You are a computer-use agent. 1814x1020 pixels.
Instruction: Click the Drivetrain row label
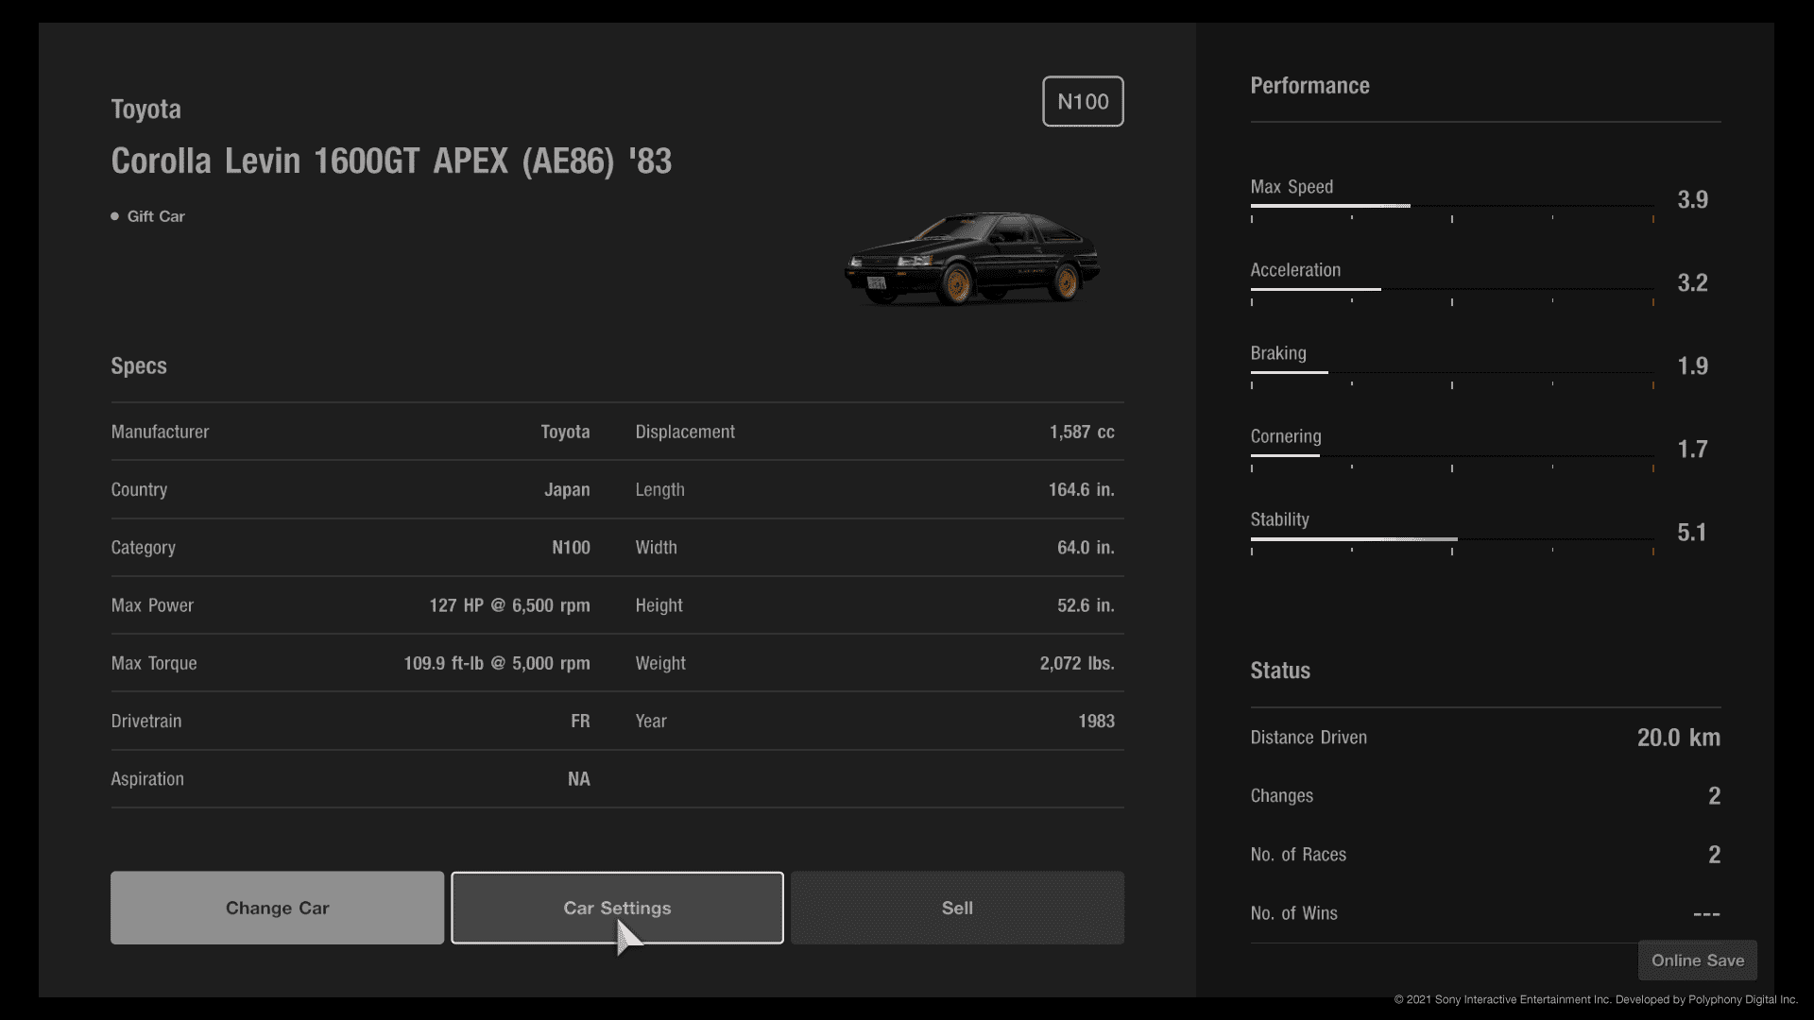click(x=146, y=722)
